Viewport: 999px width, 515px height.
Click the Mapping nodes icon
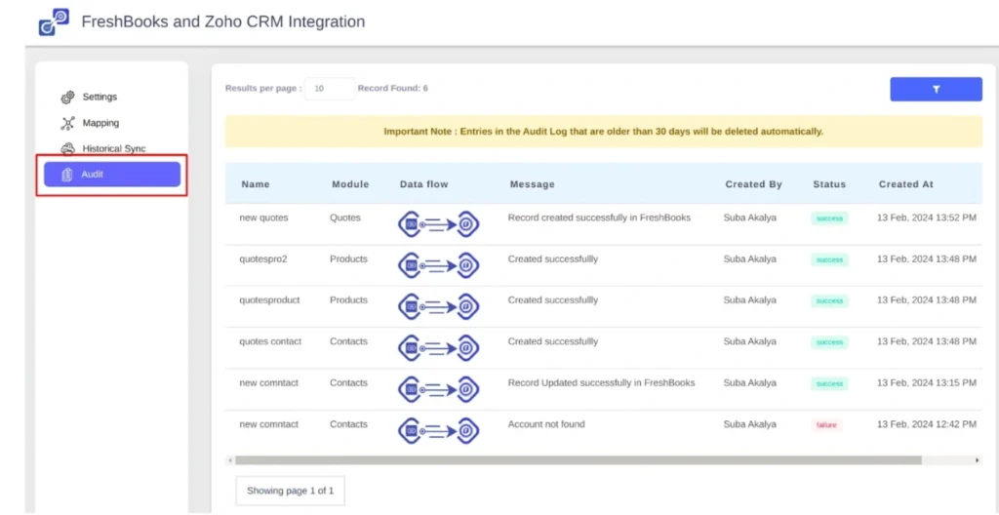67,123
